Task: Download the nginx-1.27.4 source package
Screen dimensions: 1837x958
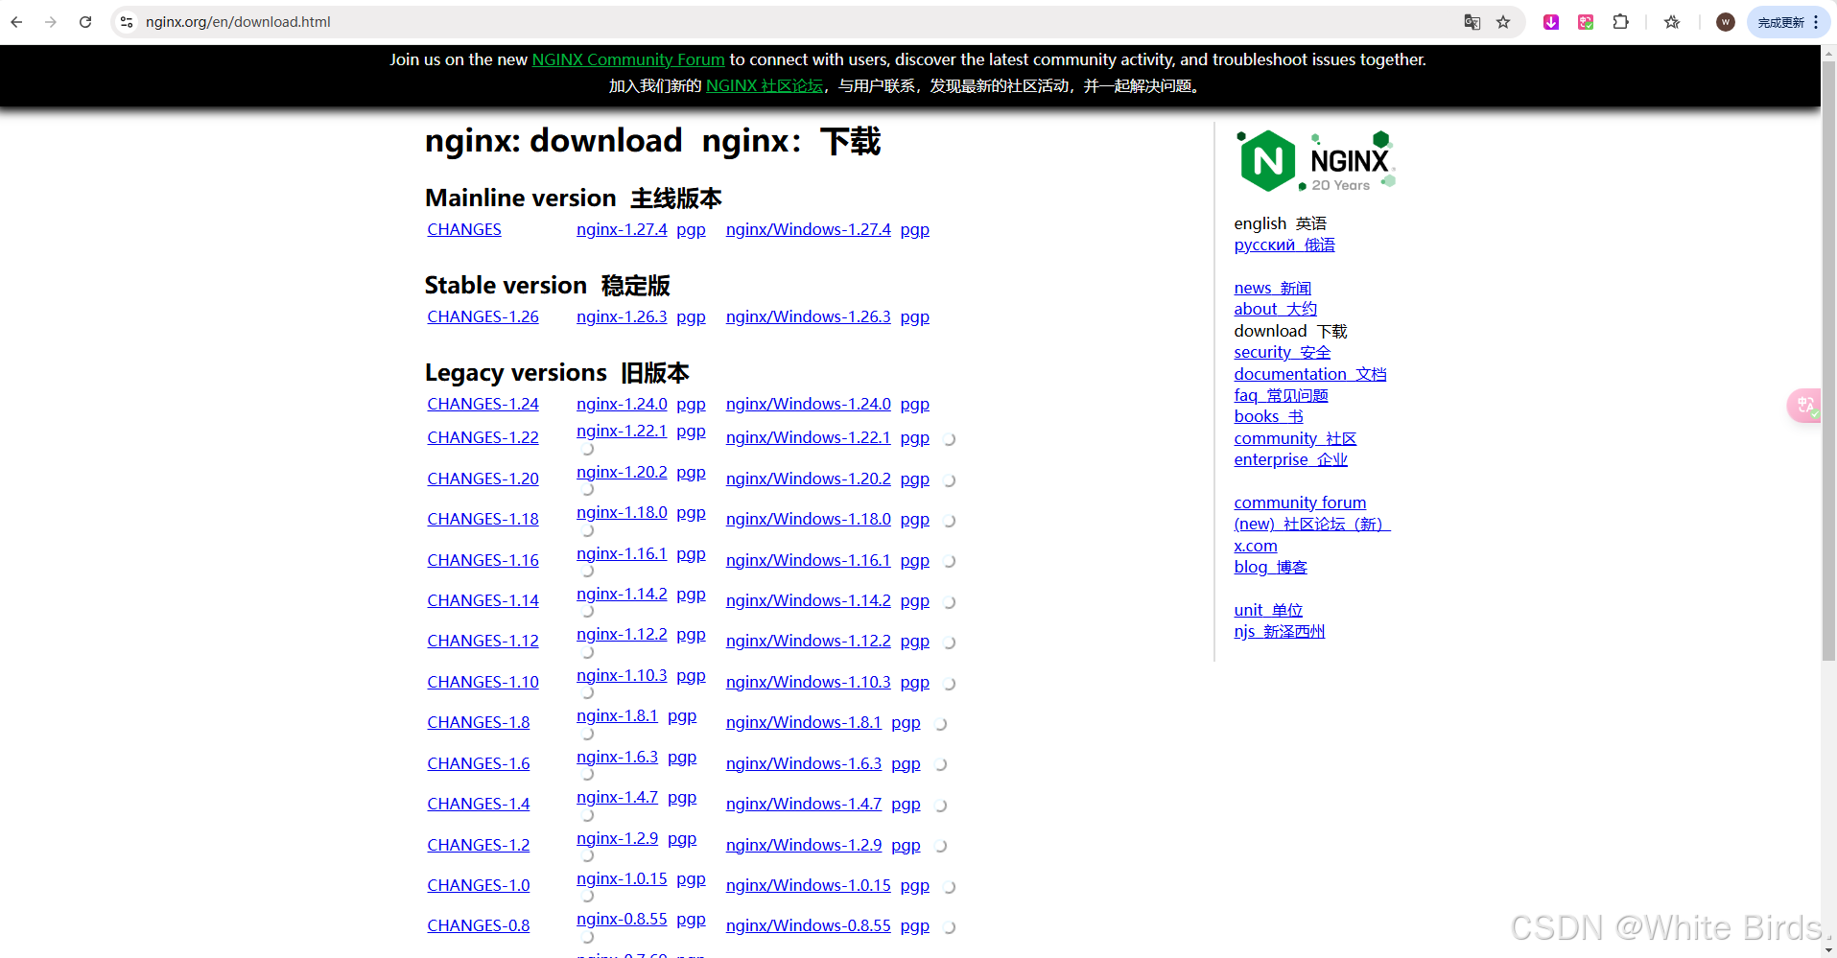Action: coord(621,229)
